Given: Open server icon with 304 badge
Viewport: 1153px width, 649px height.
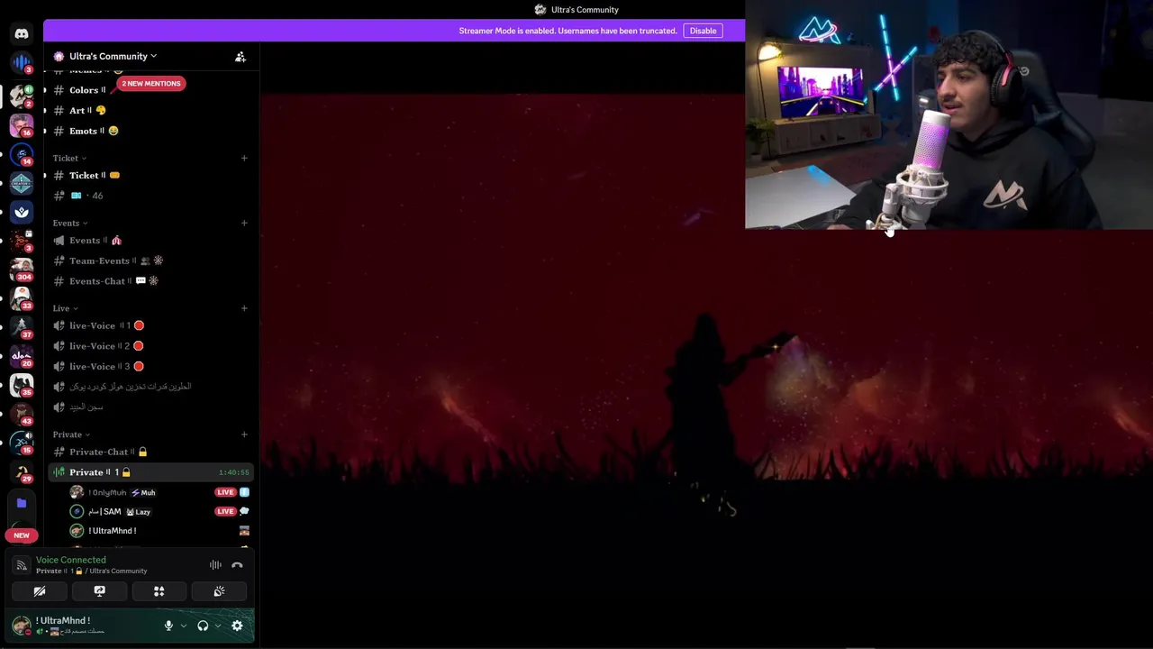Looking at the screenshot, I should [22, 268].
